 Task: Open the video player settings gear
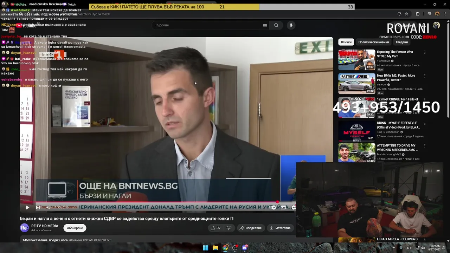(x=294, y=207)
